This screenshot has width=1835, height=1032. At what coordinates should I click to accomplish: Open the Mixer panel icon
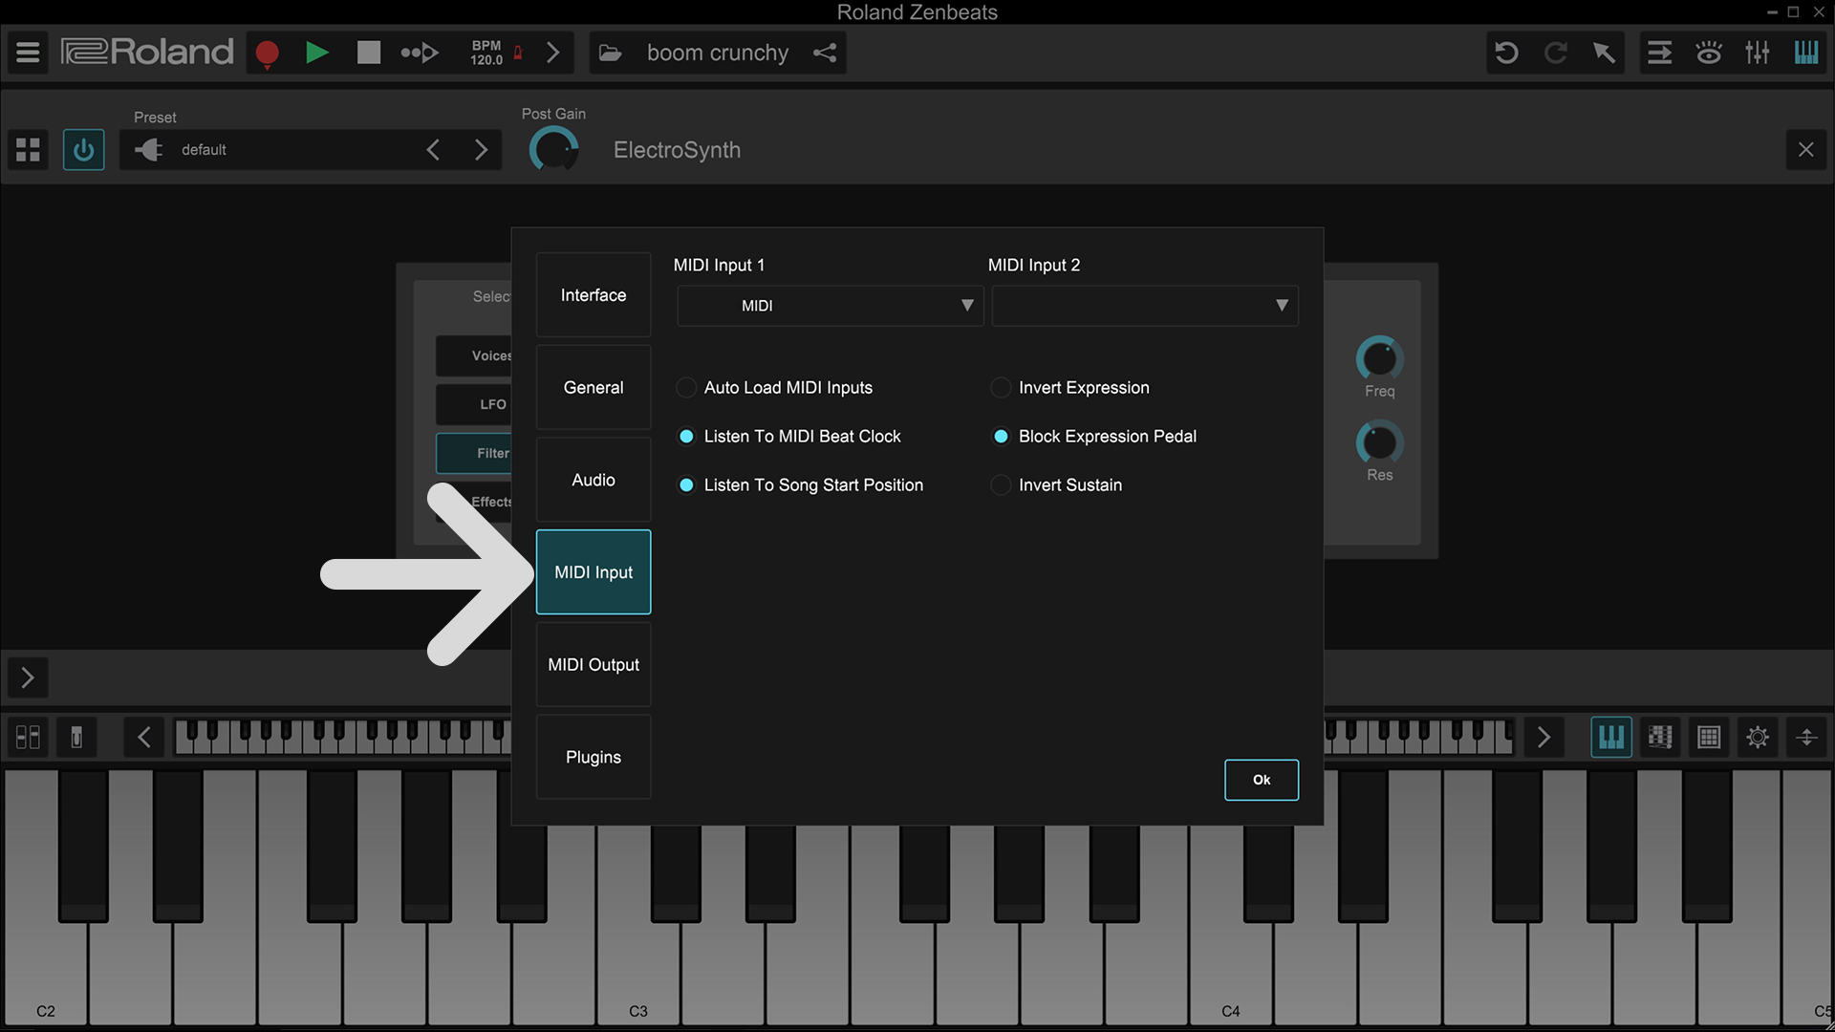point(1759,52)
